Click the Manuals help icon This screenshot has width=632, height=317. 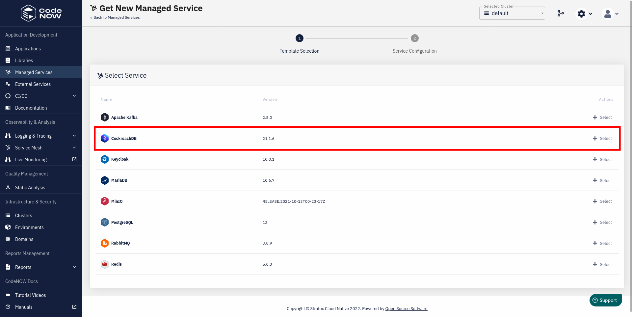tap(8, 307)
